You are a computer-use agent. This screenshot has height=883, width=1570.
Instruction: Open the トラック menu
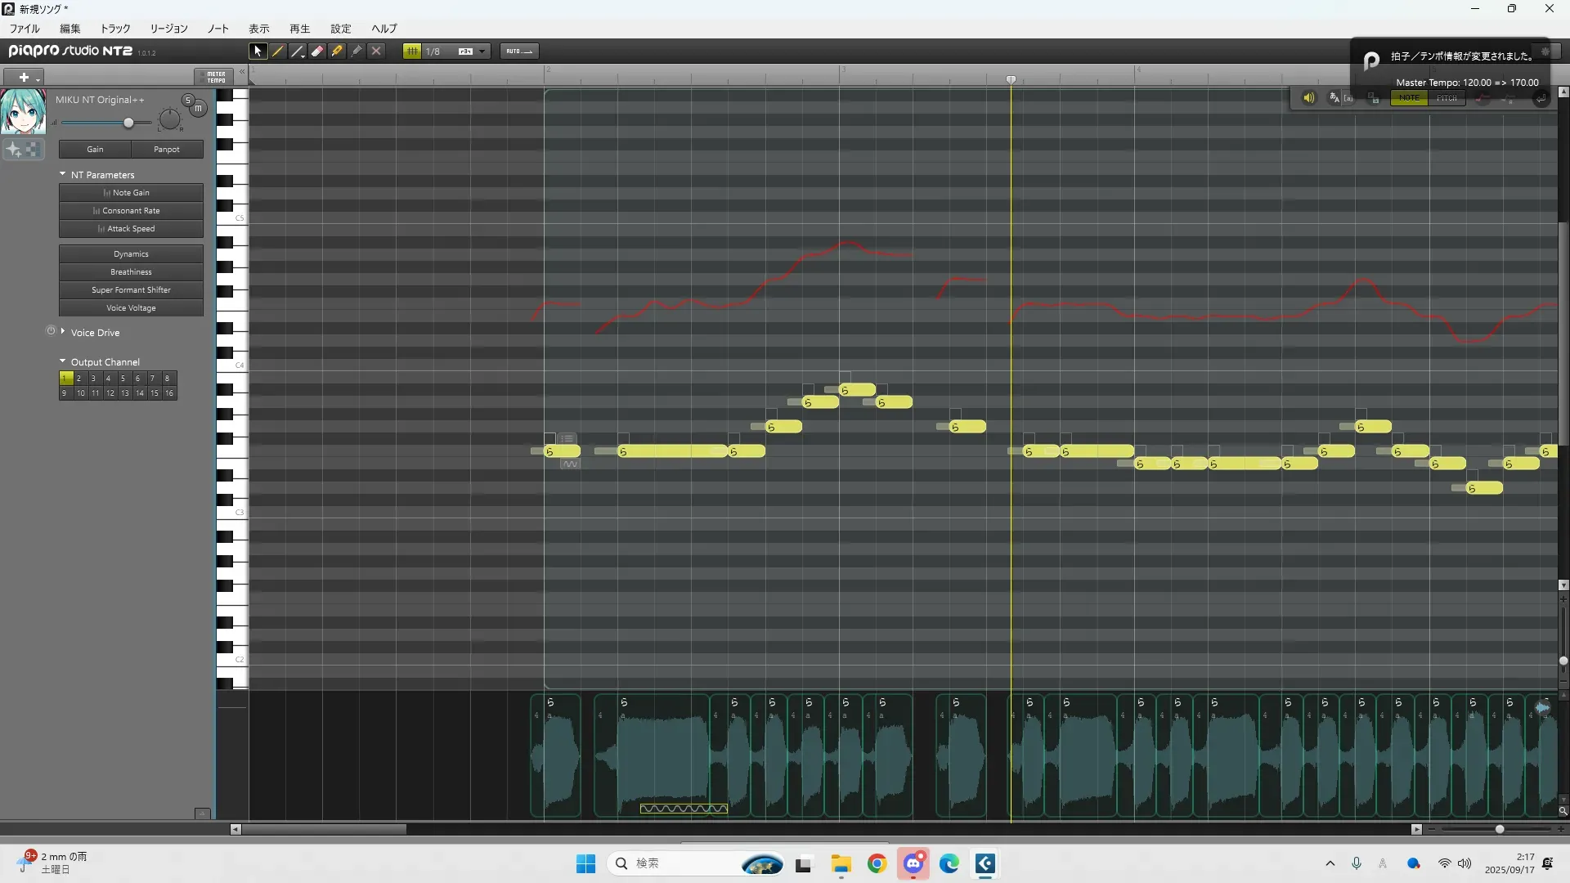point(115,29)
